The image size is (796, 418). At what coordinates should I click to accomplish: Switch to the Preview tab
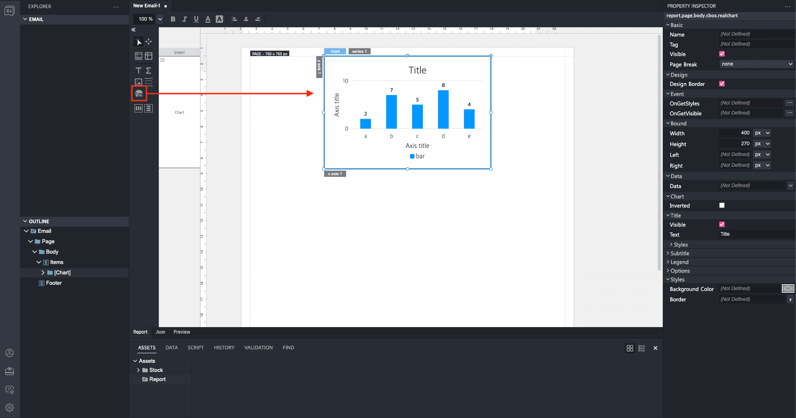coord(182,332)
